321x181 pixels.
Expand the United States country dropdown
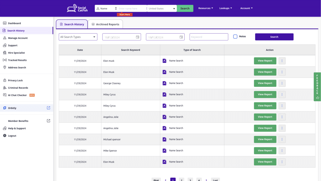click(161, 8)
